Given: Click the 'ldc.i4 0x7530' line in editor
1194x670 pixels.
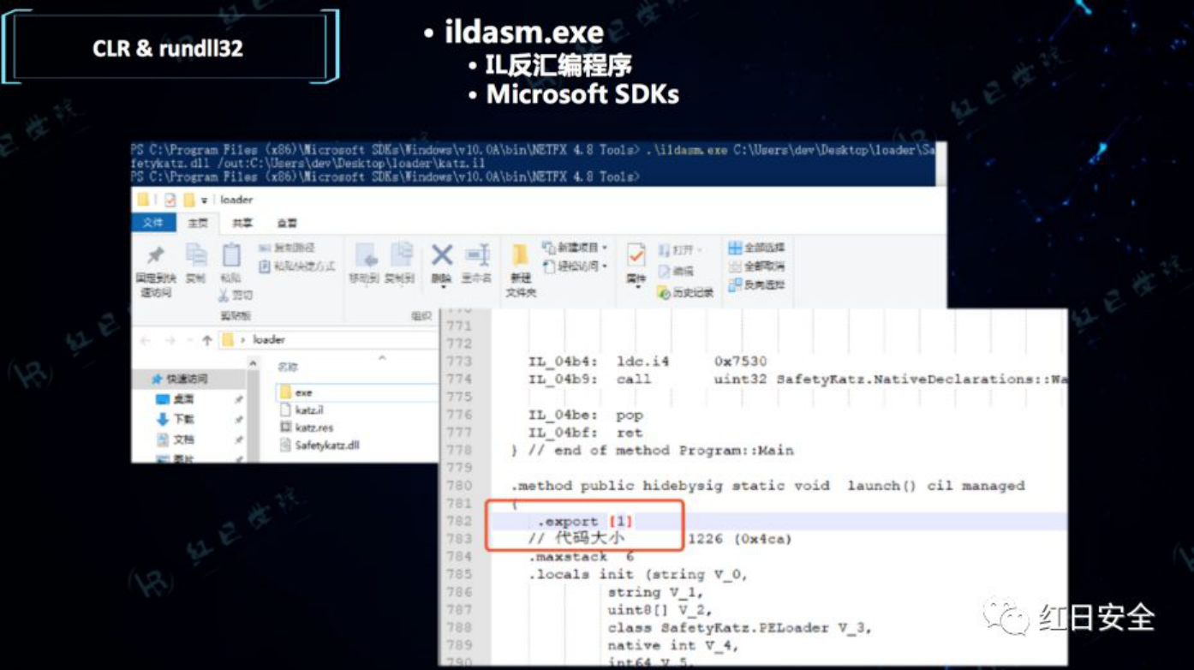Looking at the screenshot, I should 648,362.
